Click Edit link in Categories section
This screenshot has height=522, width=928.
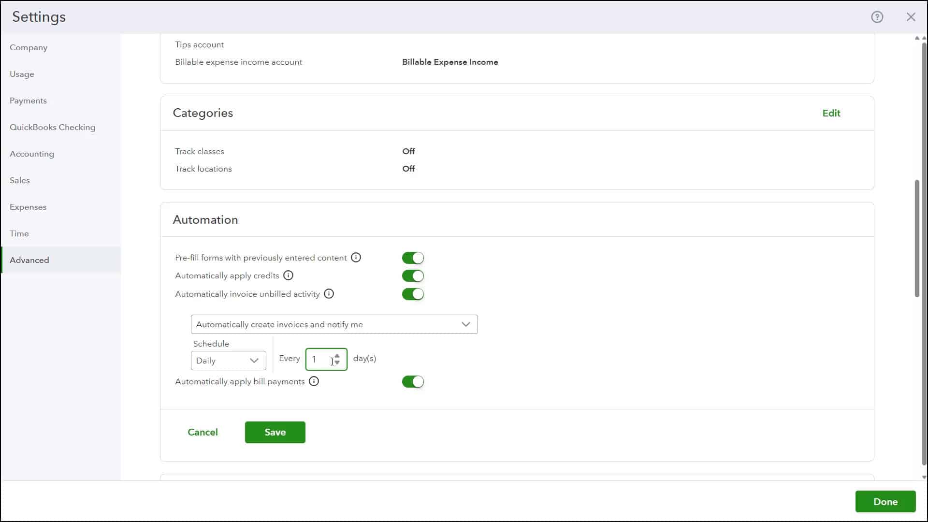pos(831,113)
